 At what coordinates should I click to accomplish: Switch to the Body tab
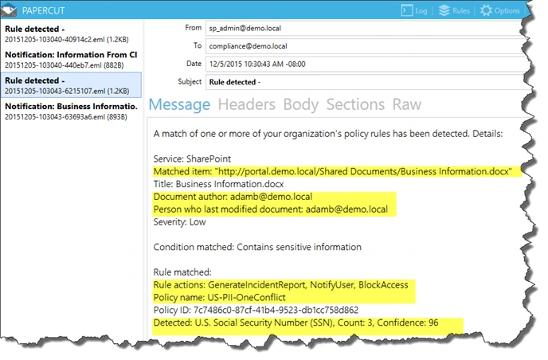(301, 104)
